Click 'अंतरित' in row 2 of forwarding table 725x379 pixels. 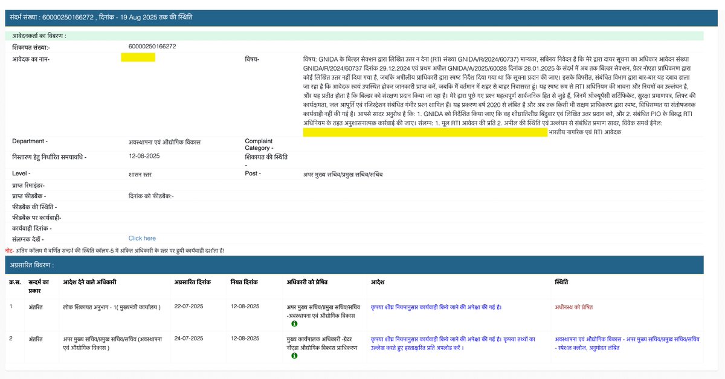click(x=36, y=339)
